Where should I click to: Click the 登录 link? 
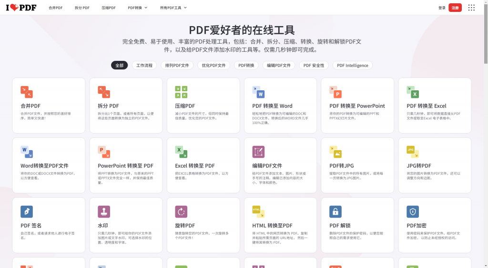tap(442, 8)
